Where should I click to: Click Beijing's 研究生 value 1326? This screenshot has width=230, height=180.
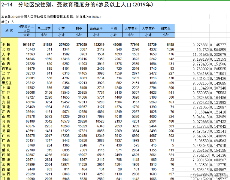171,49
